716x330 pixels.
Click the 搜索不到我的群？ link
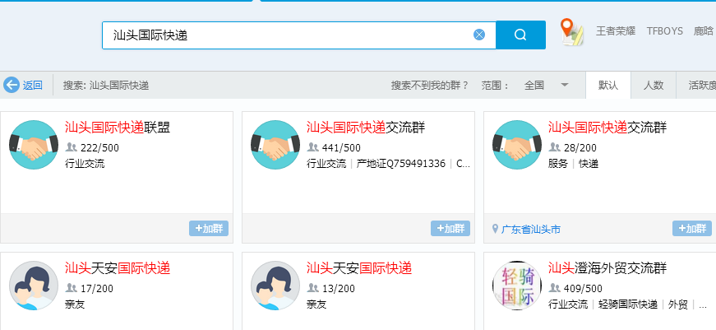[430, 85]
